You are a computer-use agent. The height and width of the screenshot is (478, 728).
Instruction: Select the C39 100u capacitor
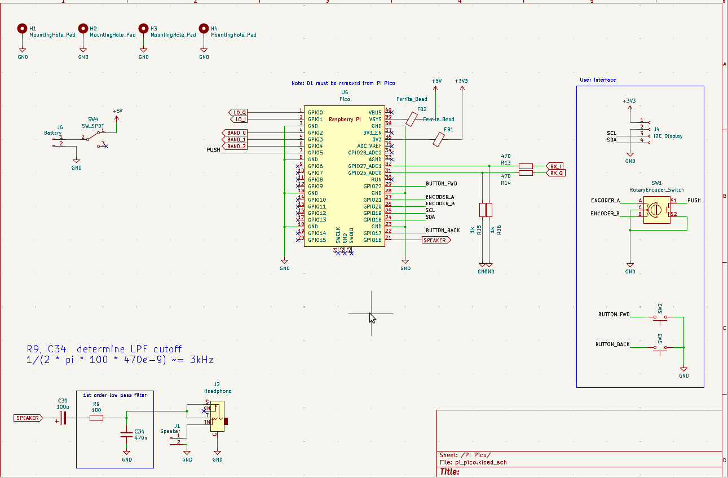click(64, 418)
